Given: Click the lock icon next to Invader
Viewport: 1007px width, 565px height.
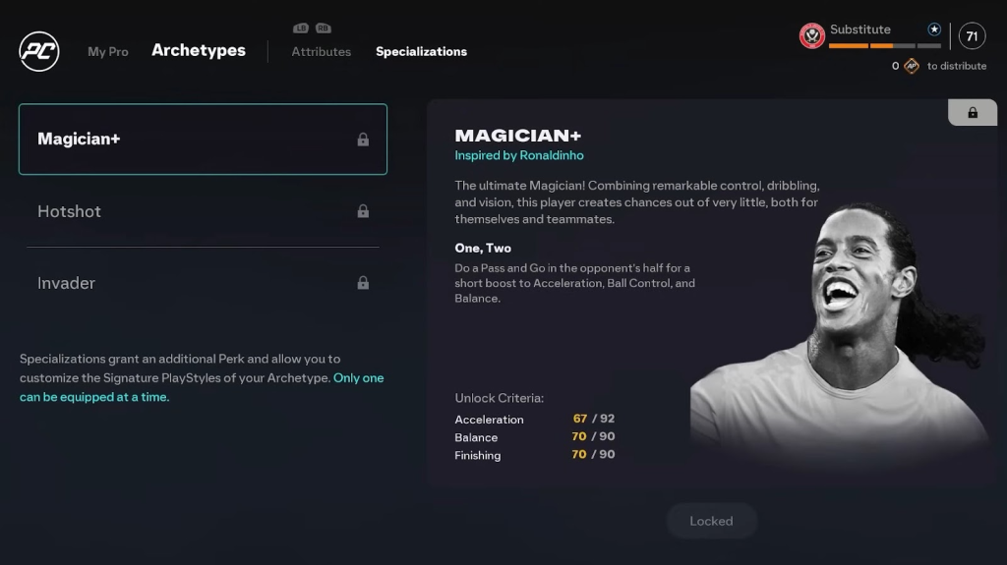Looking at the screenshot, I should [363, 283].
